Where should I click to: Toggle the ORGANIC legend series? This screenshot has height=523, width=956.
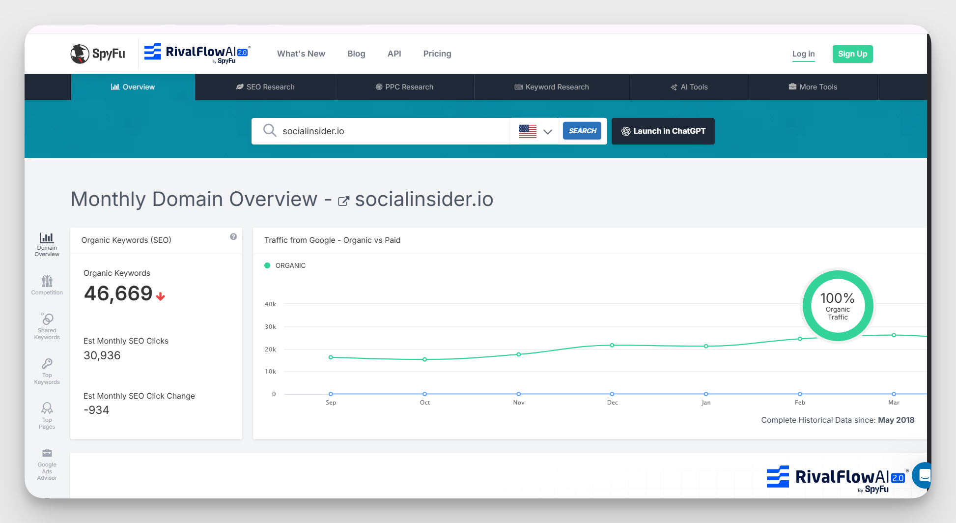(x=285, y=265)
